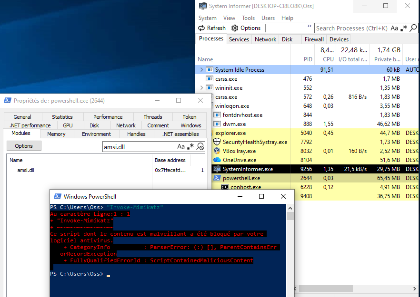Click the Windows PowerShell title bar icon
Viewport: 420px width, 297px height.
[58, 196]
